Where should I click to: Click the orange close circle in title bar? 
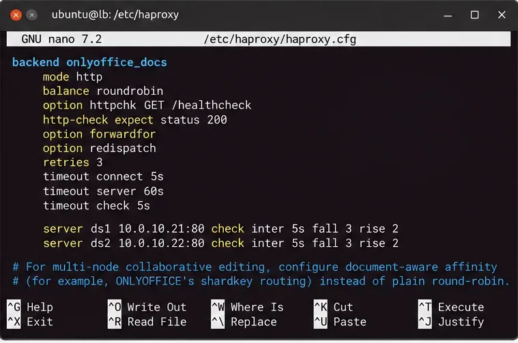(x=16, y=15)
